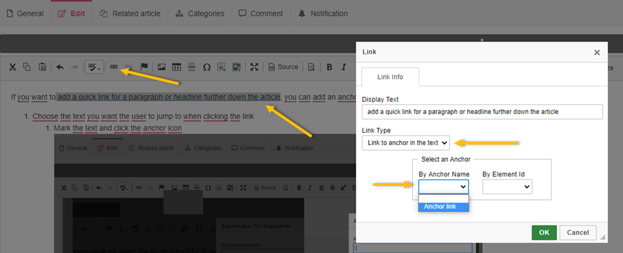Insert an image with the Image icon

click(x=161, y=67)
